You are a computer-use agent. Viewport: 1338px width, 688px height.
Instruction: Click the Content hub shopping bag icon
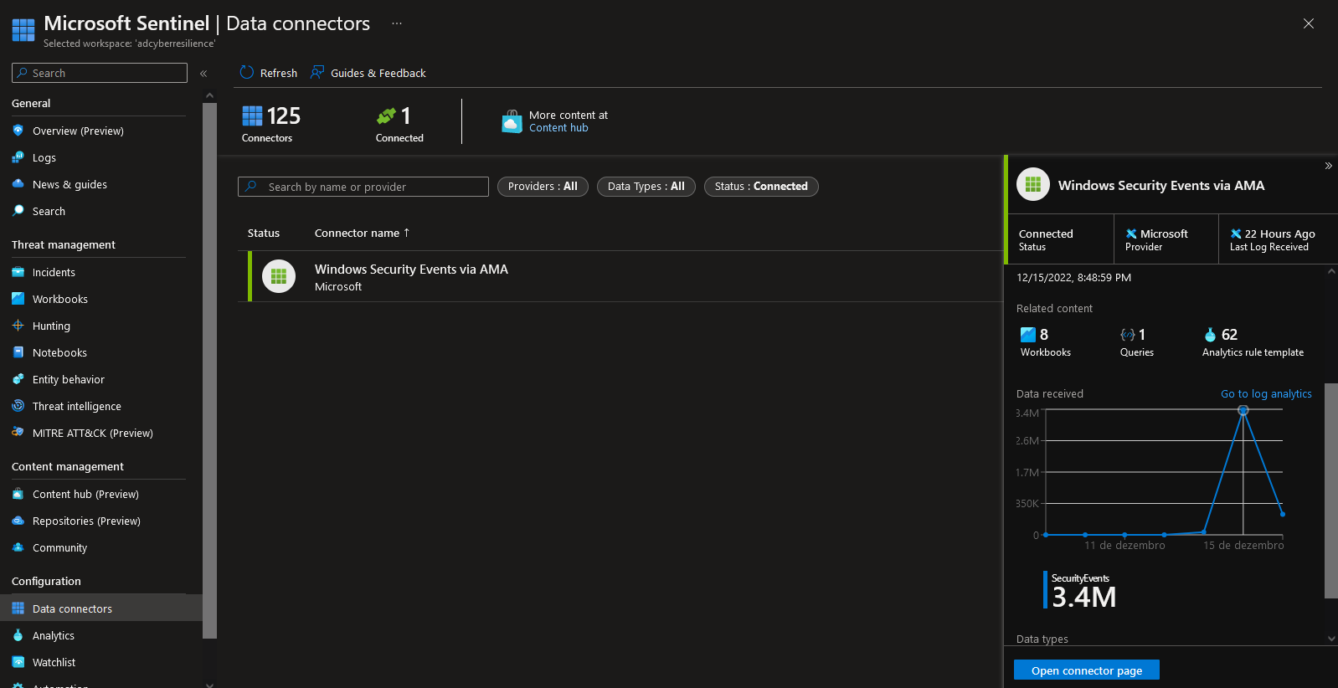point(512,121)
